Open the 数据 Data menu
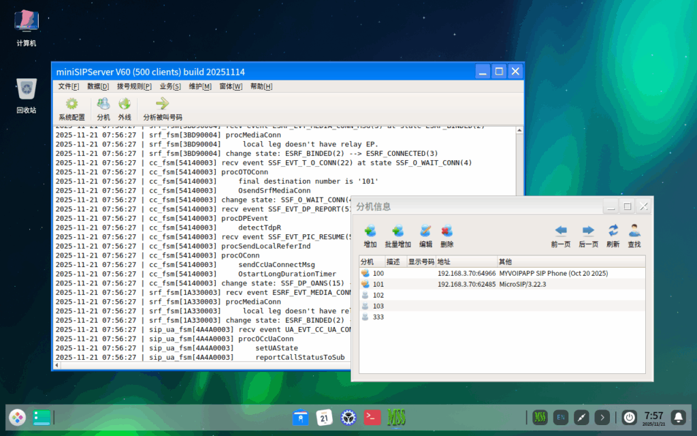Screen dimensions: 697x436 point(95,87)
